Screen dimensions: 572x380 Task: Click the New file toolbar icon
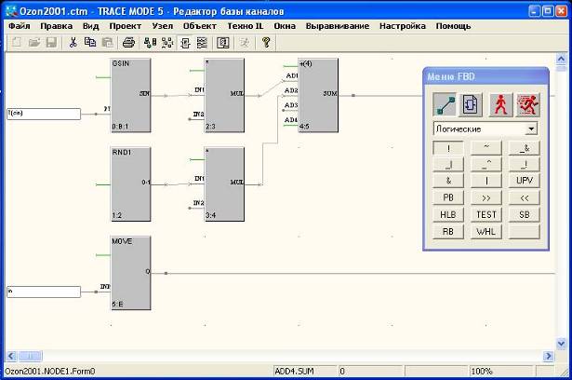[x=17, y=43]
